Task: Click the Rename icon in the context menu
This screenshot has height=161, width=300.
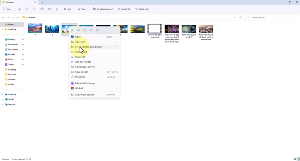Action: click(x=85, y=30)
